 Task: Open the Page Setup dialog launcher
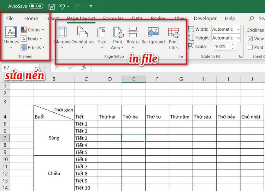tap(181, 56)
